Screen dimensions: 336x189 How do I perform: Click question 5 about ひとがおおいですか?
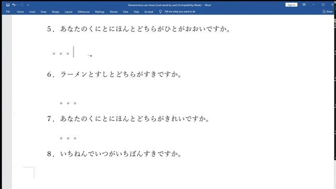139,29
